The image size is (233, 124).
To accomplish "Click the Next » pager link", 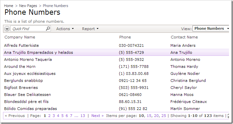I will (x=97, y=116).
